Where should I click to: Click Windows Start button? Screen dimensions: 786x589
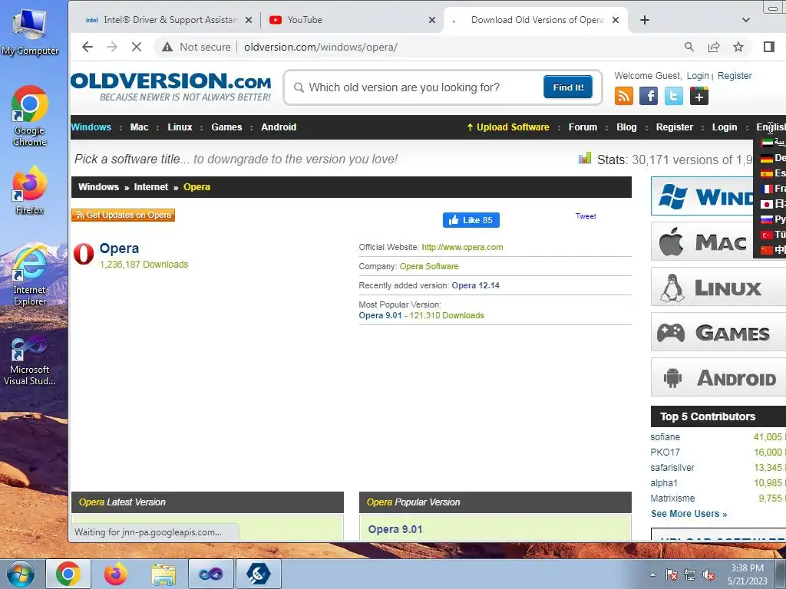point(20,574)
